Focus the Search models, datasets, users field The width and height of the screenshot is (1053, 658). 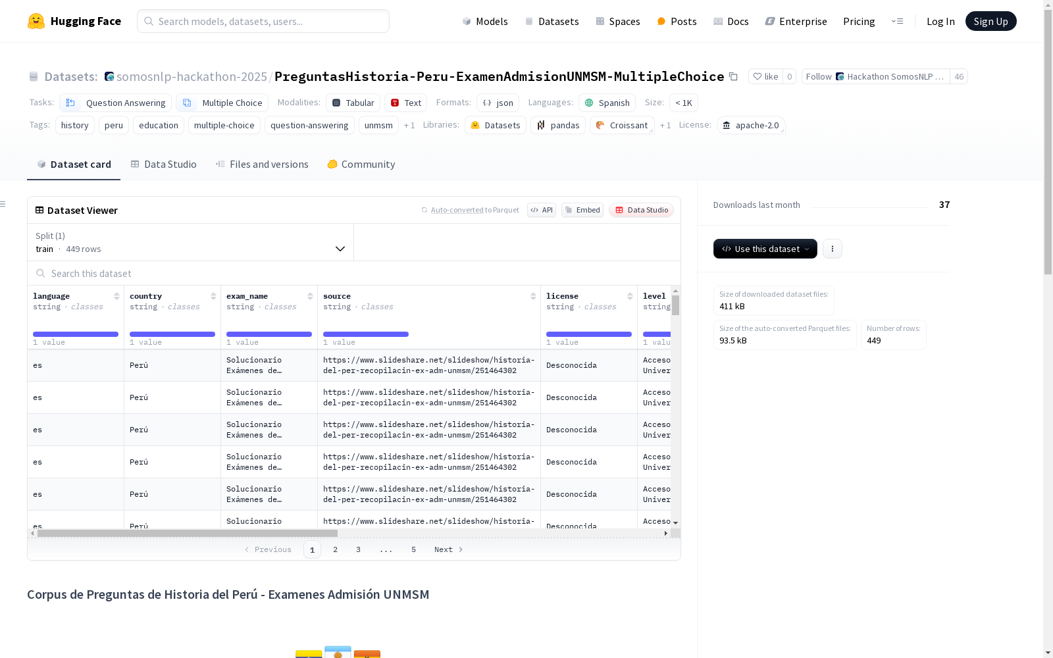coord(263,21)
